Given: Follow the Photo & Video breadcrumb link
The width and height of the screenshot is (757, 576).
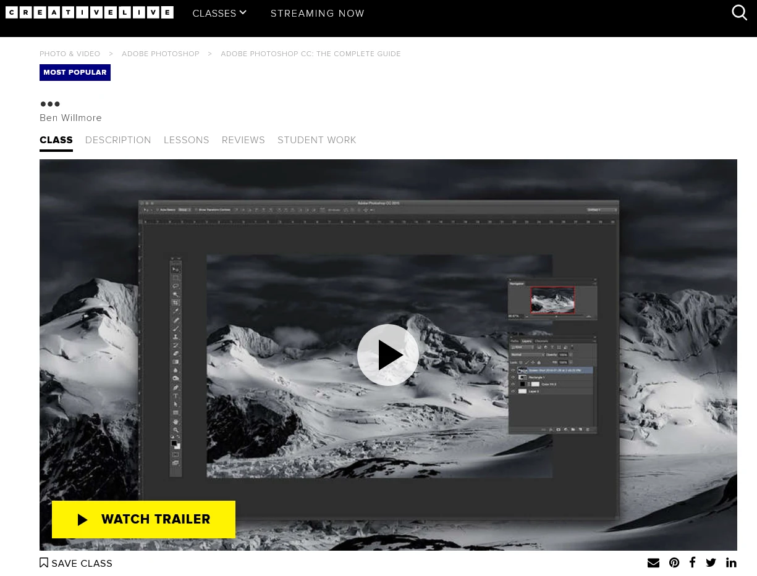Looking at the screenshot, I should coord(70,54).
